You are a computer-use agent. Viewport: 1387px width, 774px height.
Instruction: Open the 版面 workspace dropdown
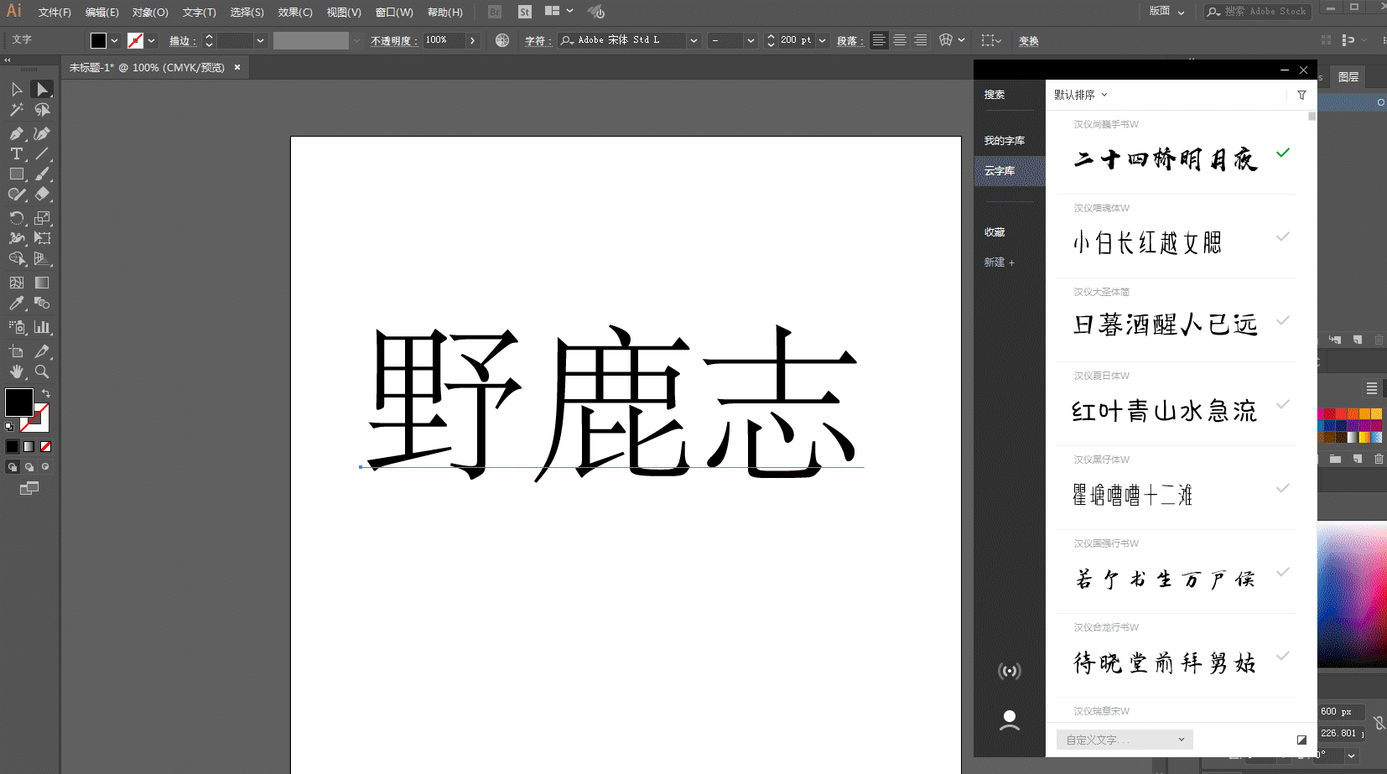(1166, 11)
